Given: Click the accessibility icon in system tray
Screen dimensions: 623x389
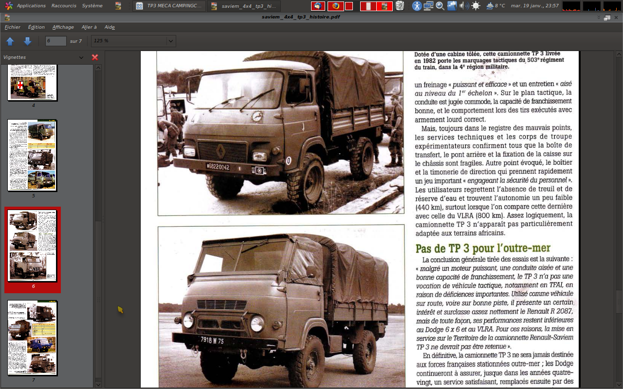Looking at the screenshot, I should click(x=417, y=6).
